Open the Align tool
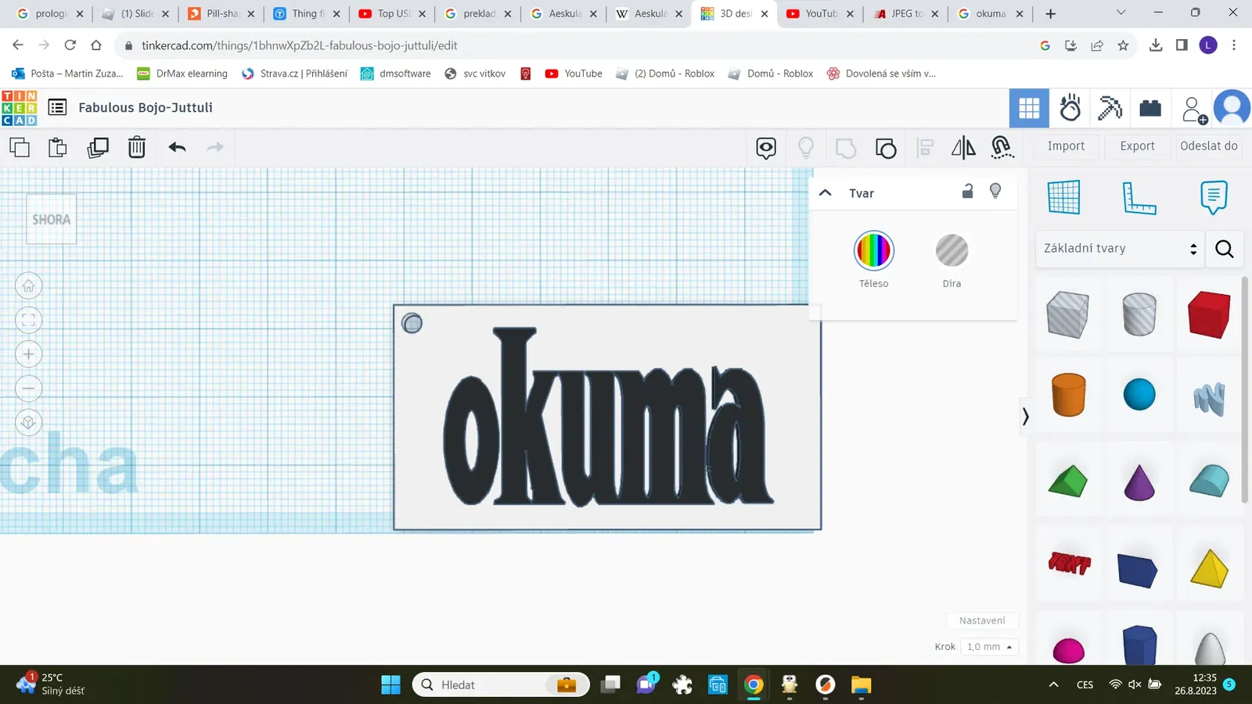This screenshot has height=704, width=1252. click(x=926, y=147)
